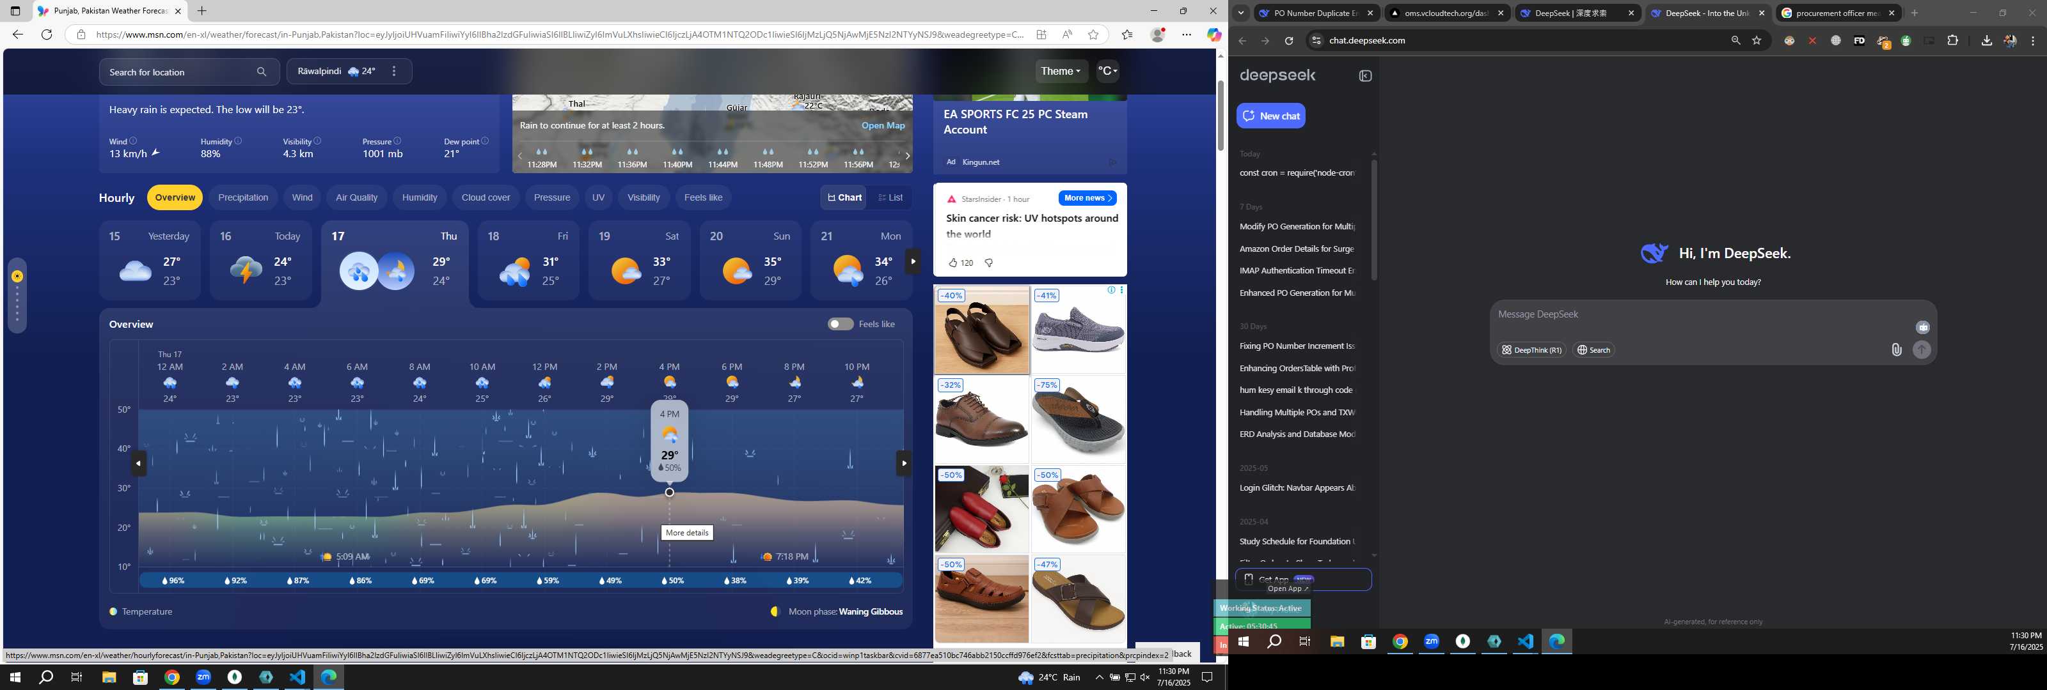
Task: Click Edge page vertical scrollbar thumb
Action: [x=1221, y=115]
